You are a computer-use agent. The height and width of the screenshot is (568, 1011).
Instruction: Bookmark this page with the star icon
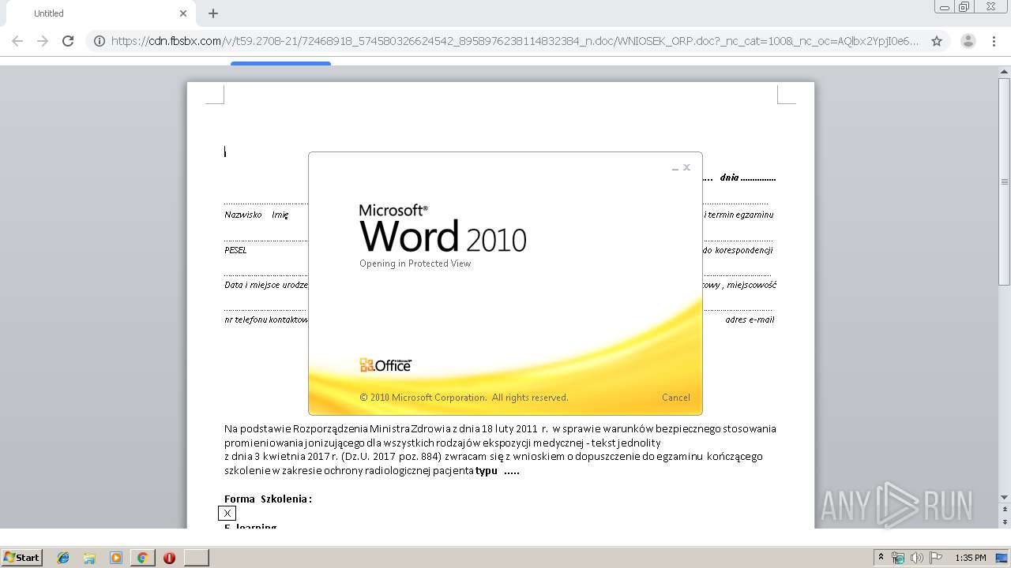(x=937, y=41)
